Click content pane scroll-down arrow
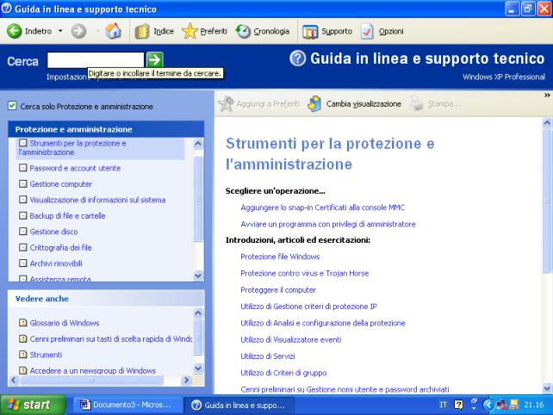The height and width of the screenshot is (415, 553). (547, 388)
